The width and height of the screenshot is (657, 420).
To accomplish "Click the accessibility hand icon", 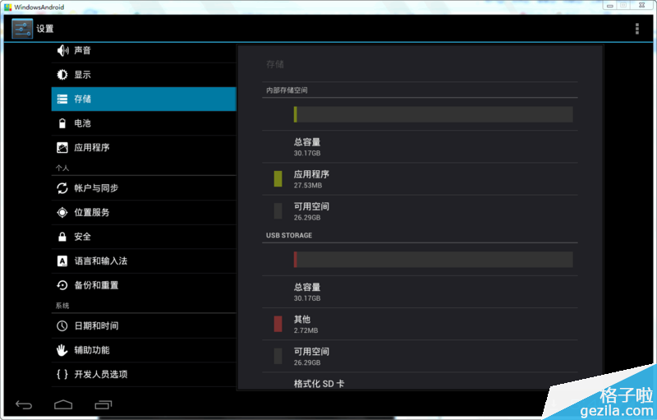I will tap(62, 350).
